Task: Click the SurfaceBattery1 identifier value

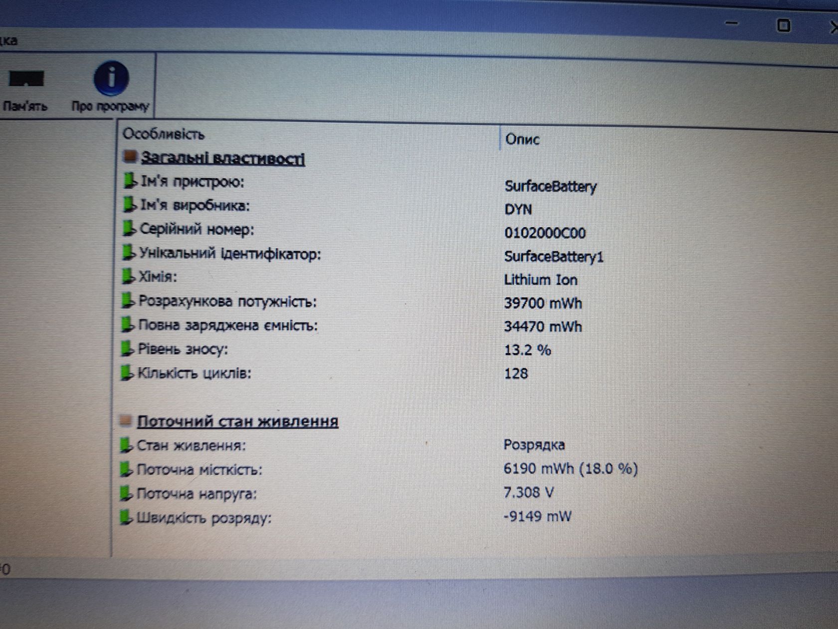Action: pyautogui.click(x=554, y=257)
